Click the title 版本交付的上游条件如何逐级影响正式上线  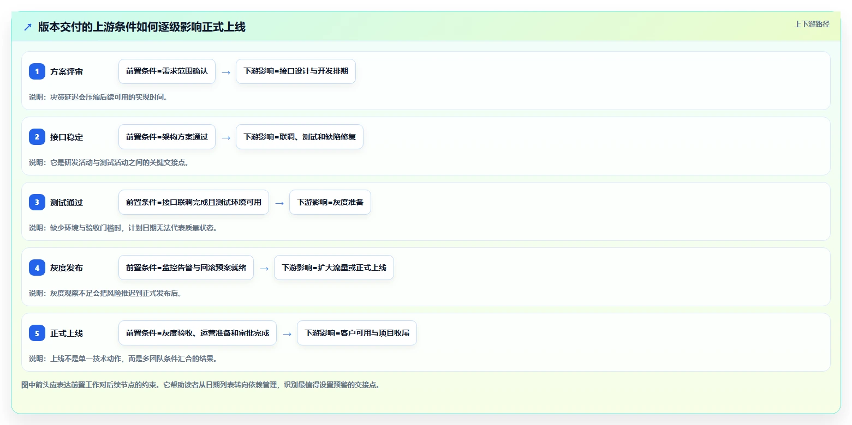(x=142, y=27)
